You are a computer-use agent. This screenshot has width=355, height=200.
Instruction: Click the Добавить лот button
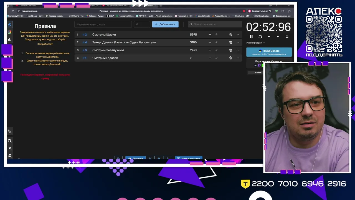coord(165,24)
